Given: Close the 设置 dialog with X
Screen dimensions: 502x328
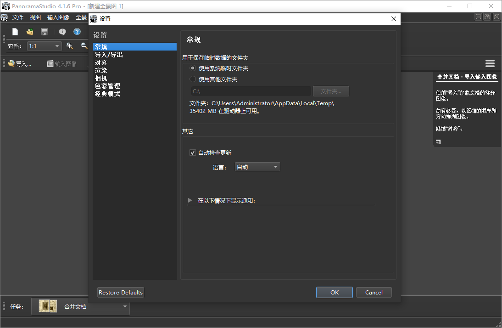Looking at the screenshot, I should click(393, 19).
